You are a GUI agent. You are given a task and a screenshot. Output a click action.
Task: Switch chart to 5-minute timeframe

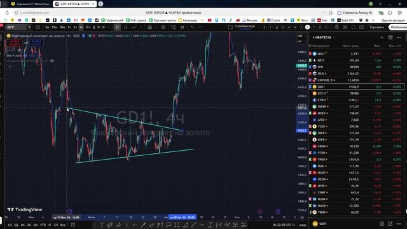point(47,27)
